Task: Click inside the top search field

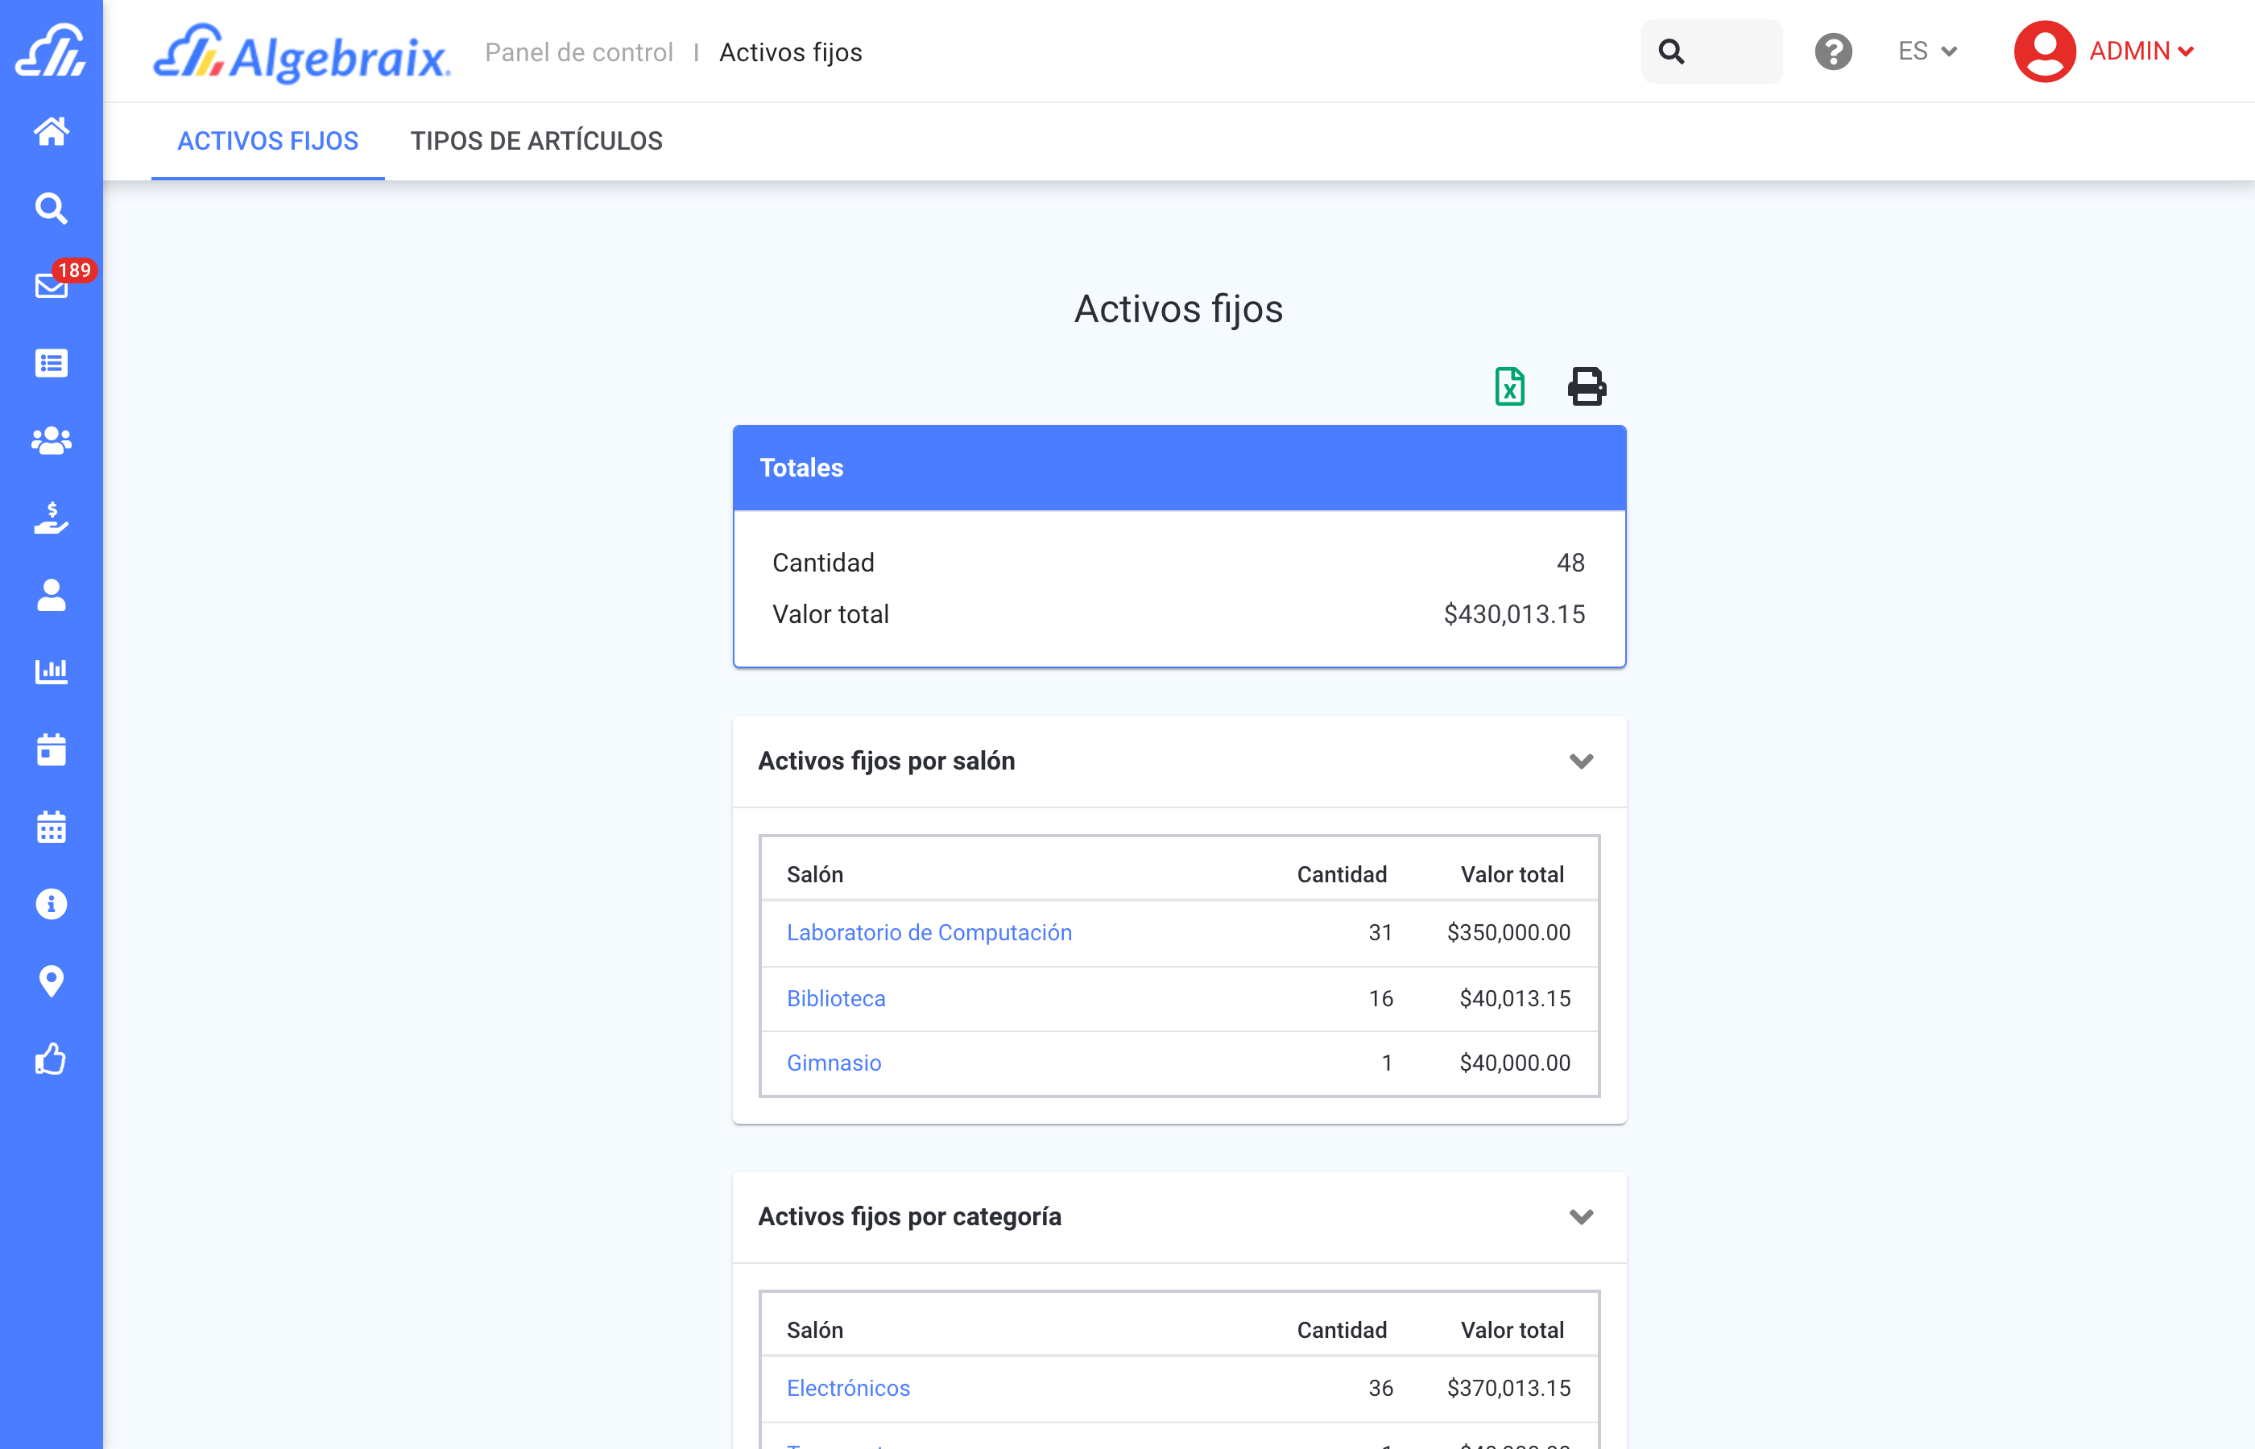Action: coord(1723,52)
